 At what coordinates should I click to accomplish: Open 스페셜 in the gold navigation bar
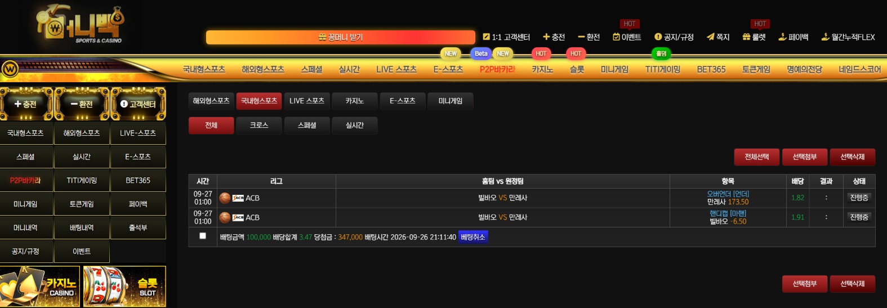(311, 69)
